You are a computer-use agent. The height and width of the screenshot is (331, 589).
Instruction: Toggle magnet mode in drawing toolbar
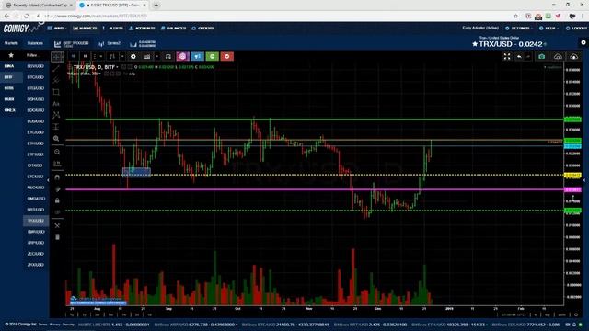coord(57,177)
